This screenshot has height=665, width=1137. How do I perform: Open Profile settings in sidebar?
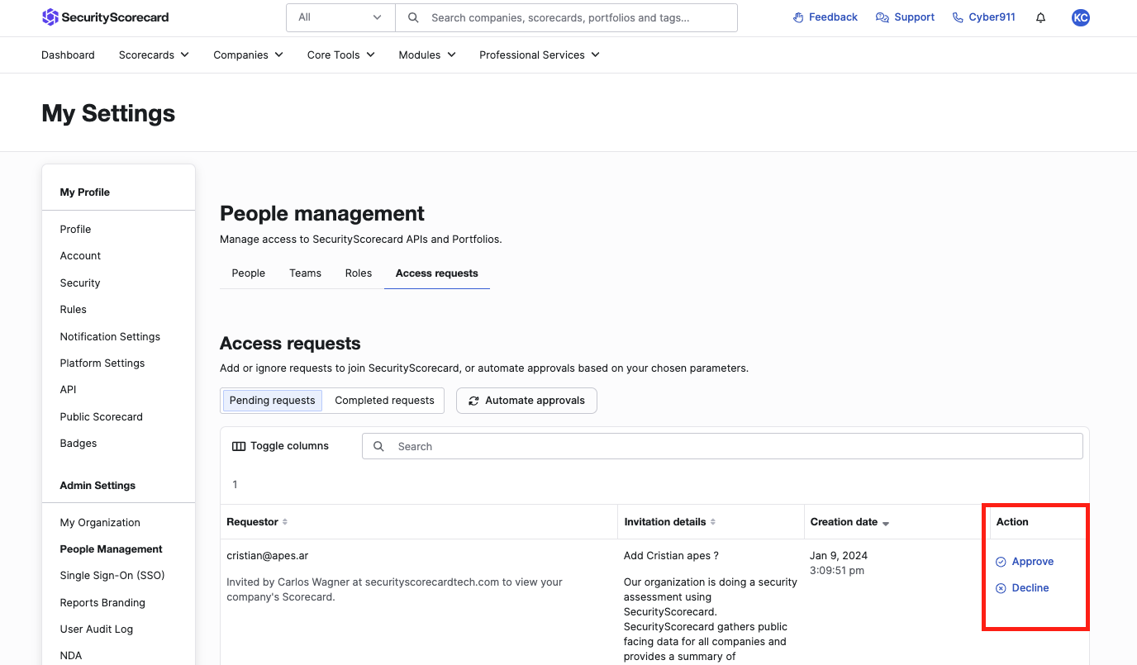75,230
